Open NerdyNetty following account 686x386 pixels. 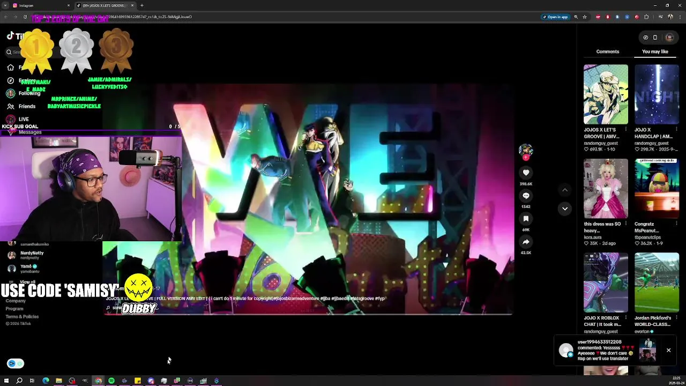click(x=27, y=255)
